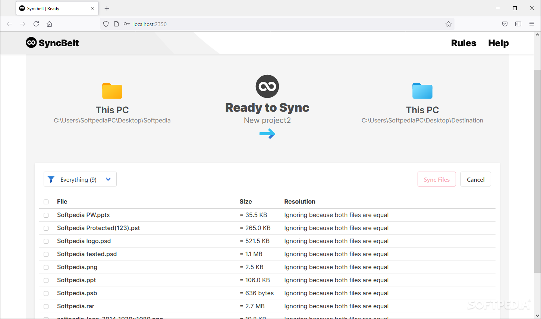Check the box for Softpedia Protected(123).pst

tap(46, 228)
